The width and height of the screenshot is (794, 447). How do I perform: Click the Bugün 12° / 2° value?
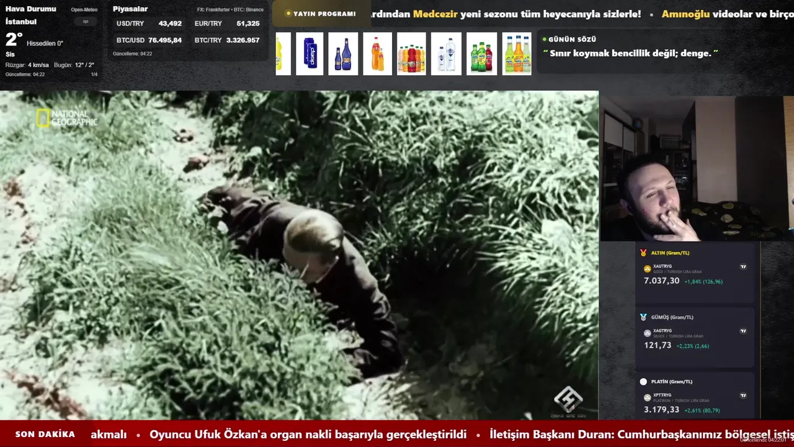74,65
